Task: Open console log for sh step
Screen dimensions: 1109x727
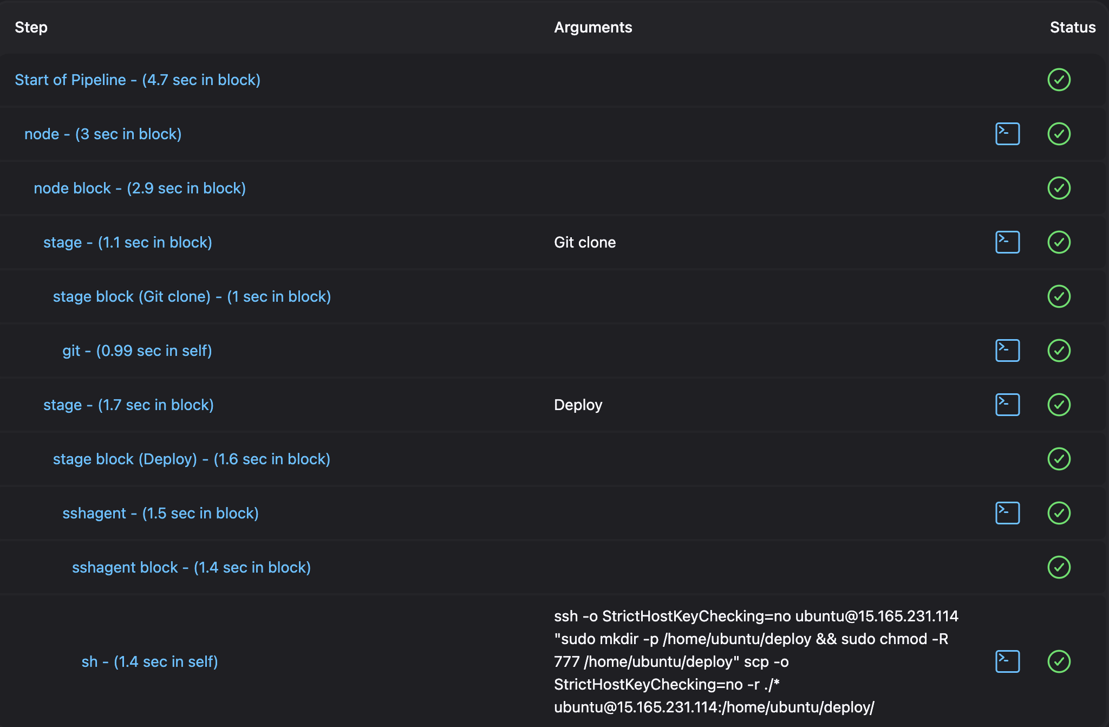Action: 1007,661
